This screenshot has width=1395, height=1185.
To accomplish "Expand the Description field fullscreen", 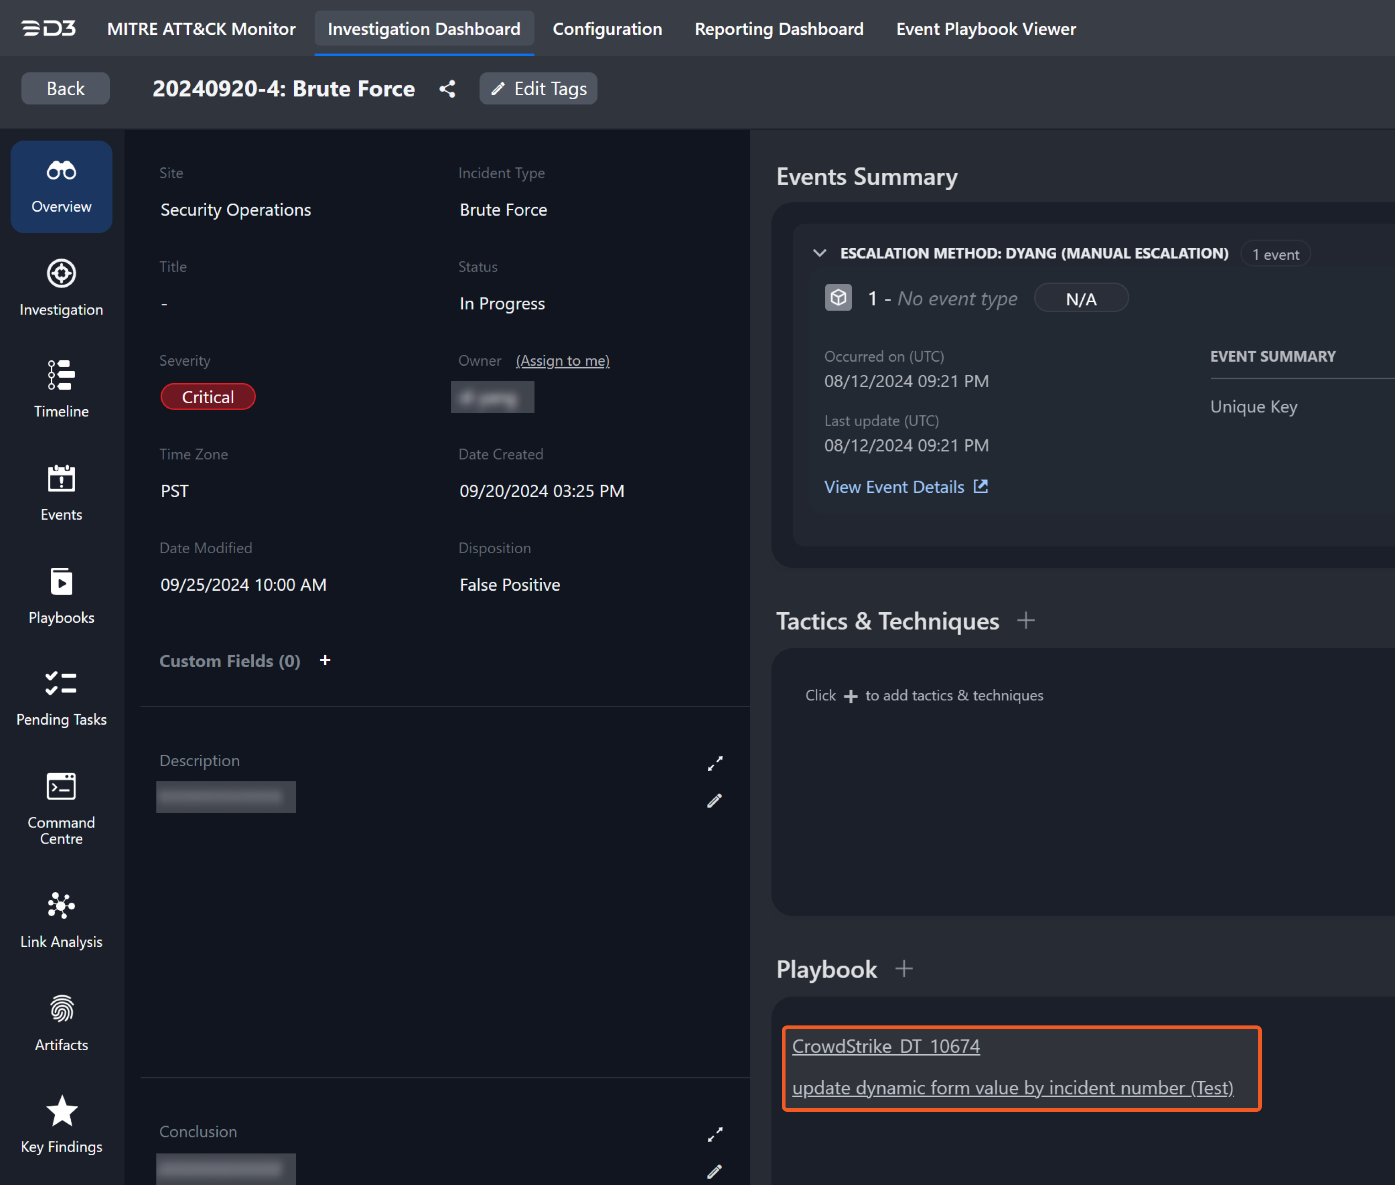I will point(714,763).
